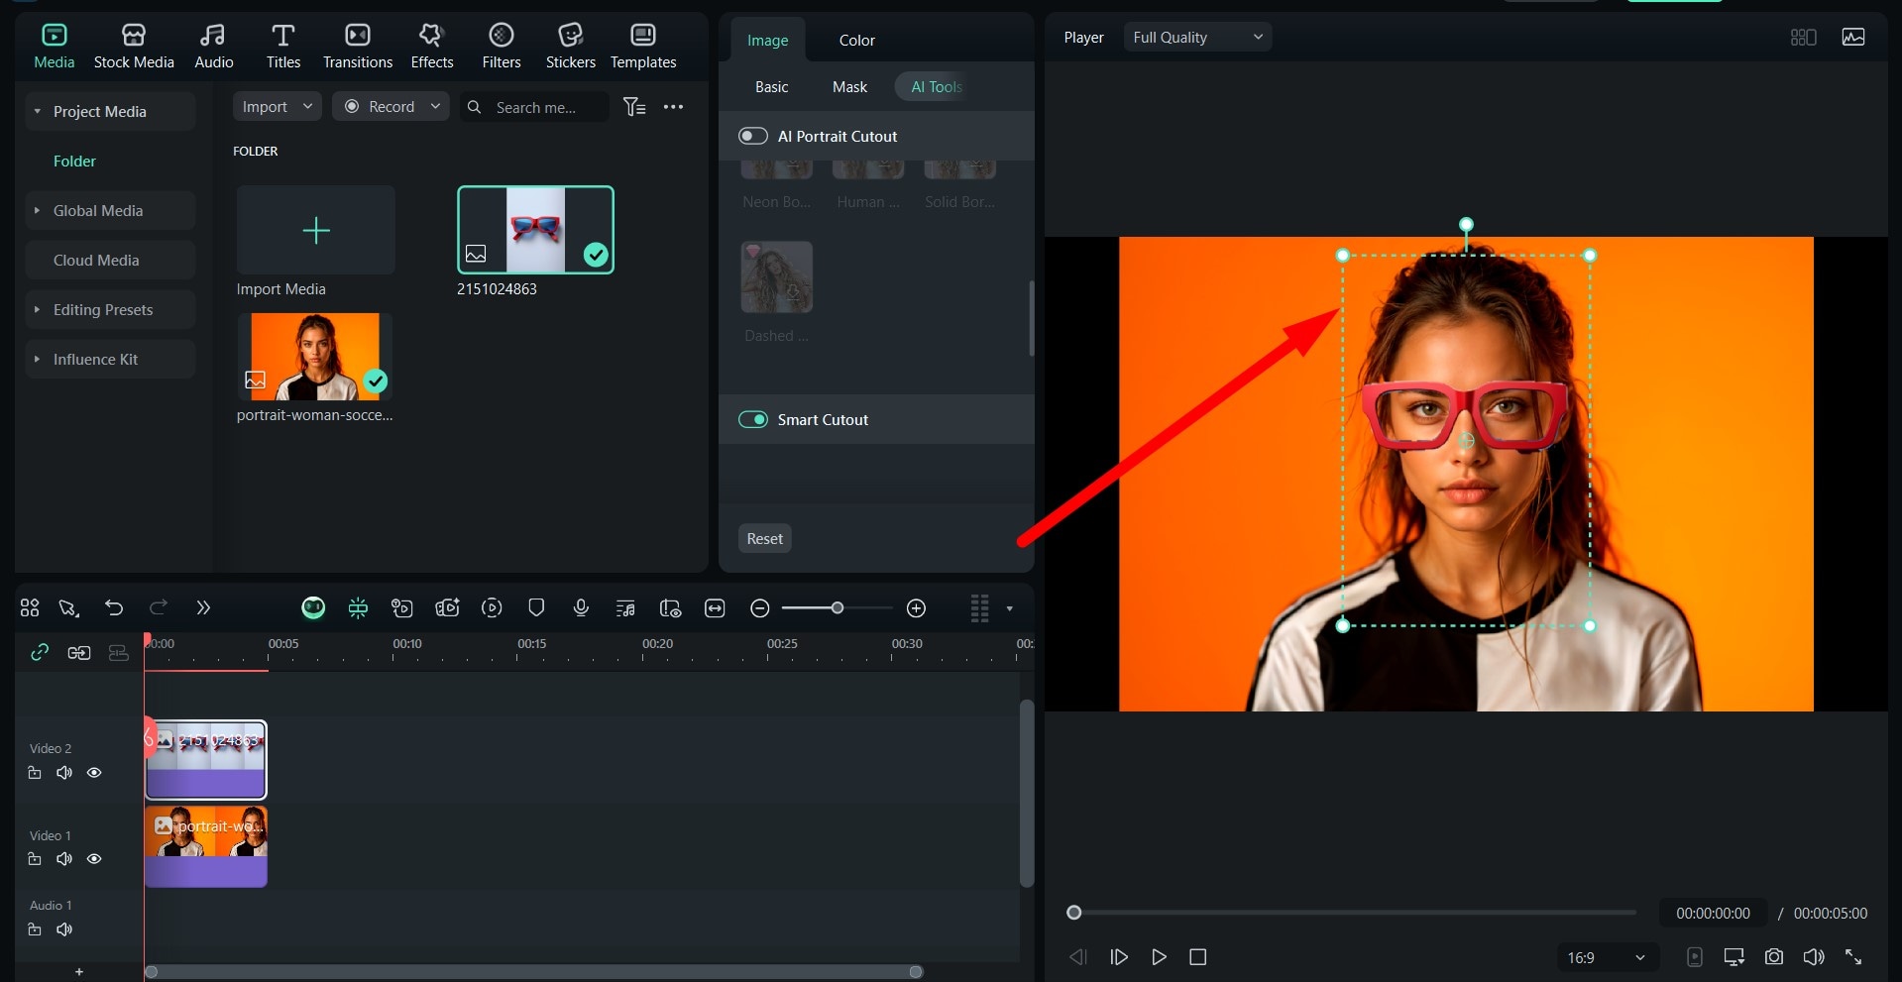1902x982 pixels.
Task: Open the timeline layout grid icon
Action: 30,607
